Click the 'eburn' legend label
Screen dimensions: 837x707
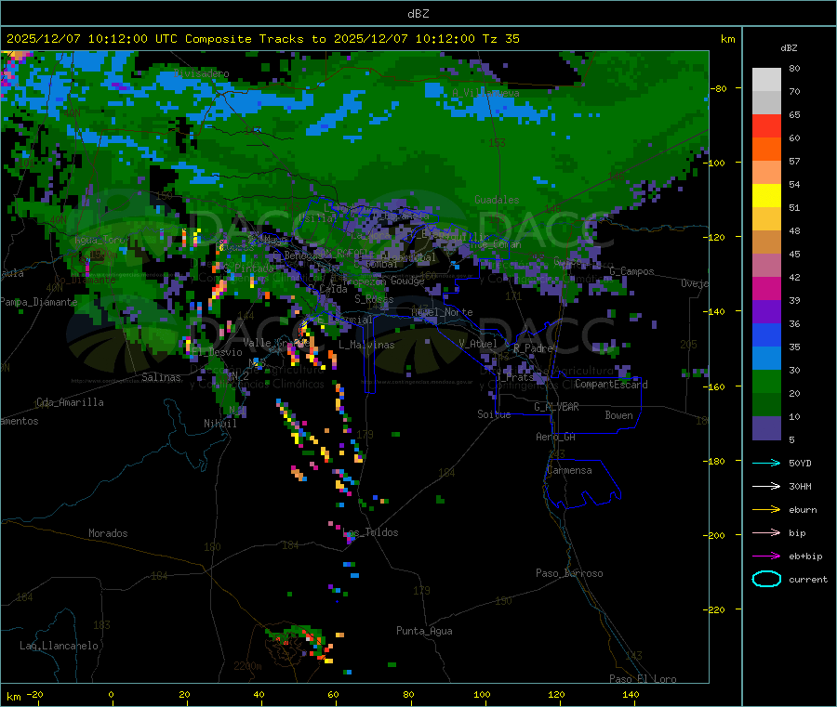[x=803, y=510]
